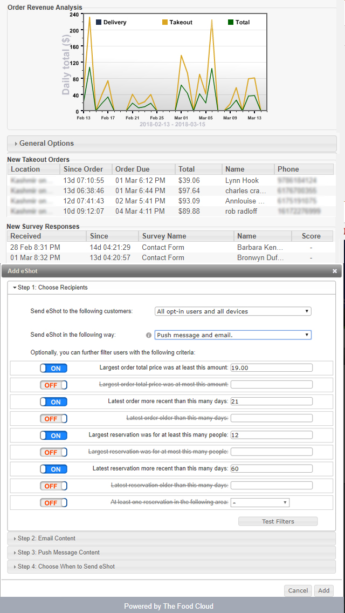345x613 pixels.
Task: Open the reservation area dropdown
Action: click(260, 503)
